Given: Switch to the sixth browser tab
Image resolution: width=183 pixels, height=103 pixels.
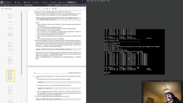Looking at the screenshot, I should click(53, 2).
